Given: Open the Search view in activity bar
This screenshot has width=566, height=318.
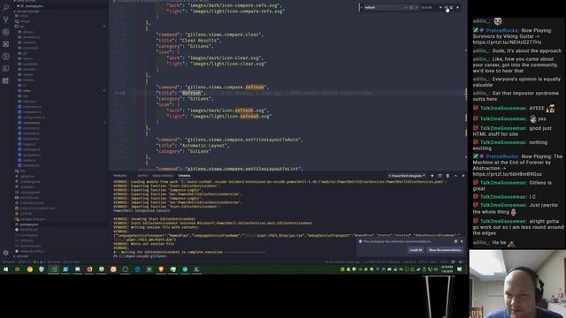Looking at the screenshot, I should 5,8.
